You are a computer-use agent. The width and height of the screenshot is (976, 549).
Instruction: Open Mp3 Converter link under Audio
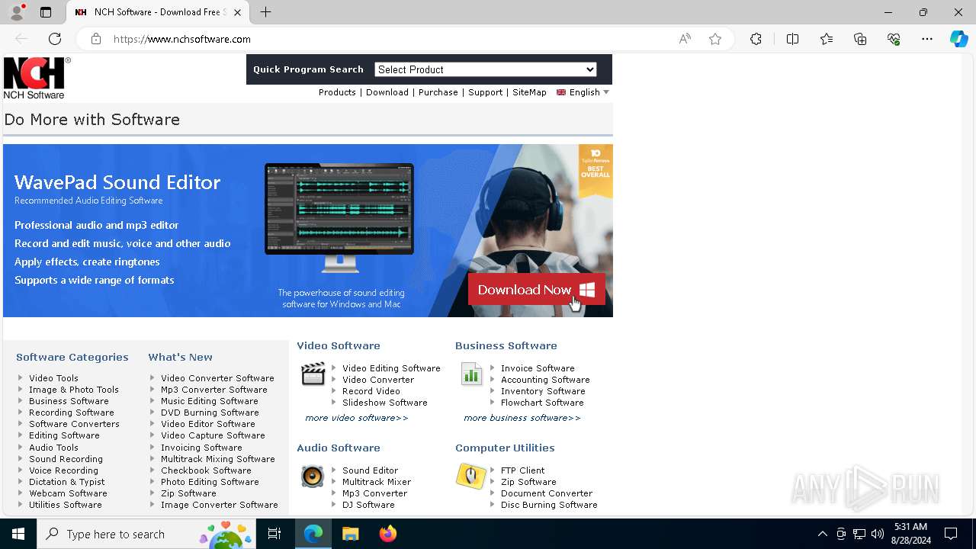tap(374, 493)
